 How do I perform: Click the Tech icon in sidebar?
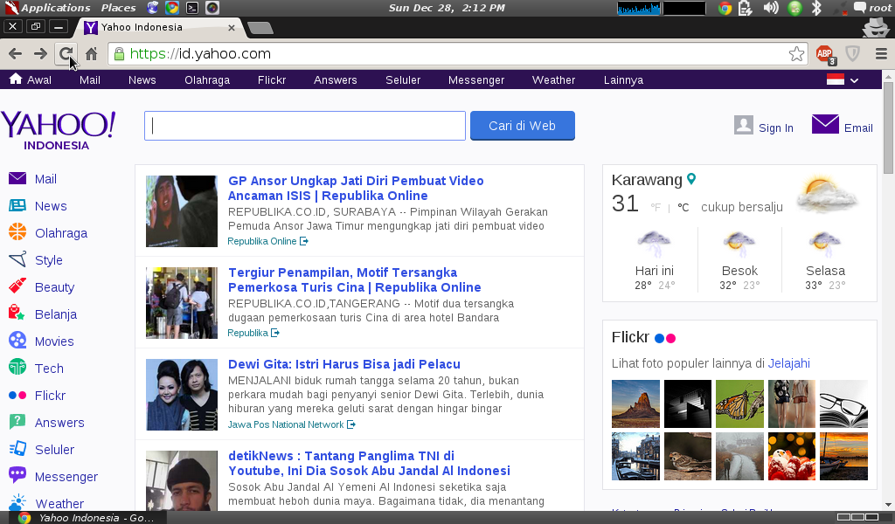coord(17,367)
